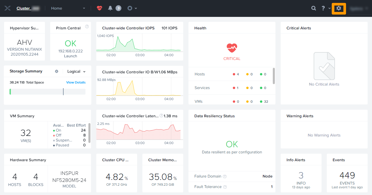372x195 pixels.
Task: Open the alerts bell icon
Action: pyautogui.click(x=110, y=8)
